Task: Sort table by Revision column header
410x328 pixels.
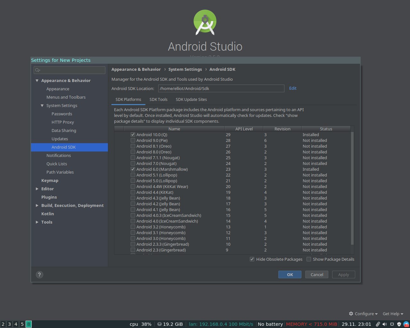Action: pyautogui.click(x=283, y=129)
